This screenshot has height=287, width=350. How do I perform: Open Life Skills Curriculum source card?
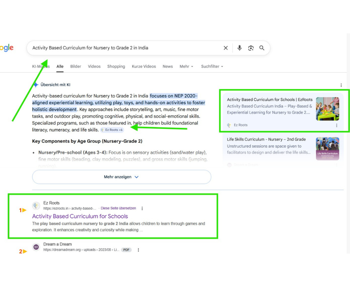pyautogui.click(x=266, y=139)
